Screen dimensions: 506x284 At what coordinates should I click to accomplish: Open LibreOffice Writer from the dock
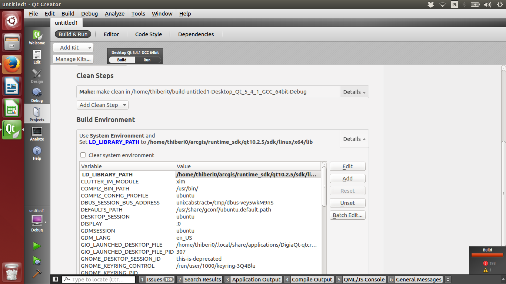[x=12, y=86]
